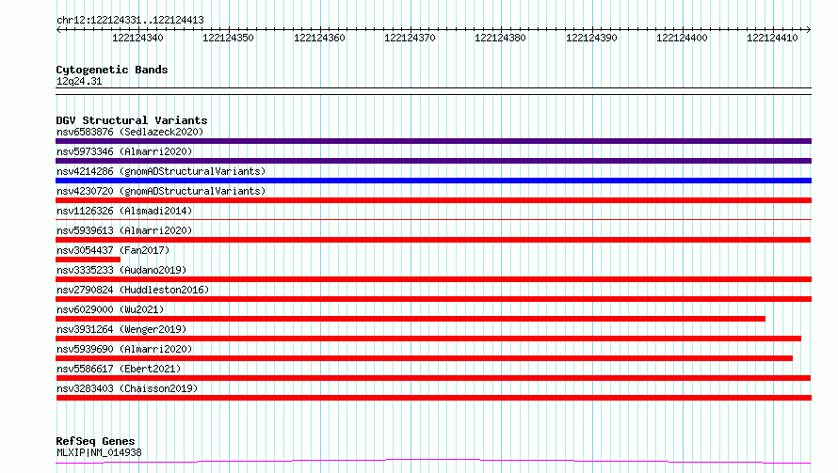
Task: Click ruler position 122124400
Action: pos(682,38)
